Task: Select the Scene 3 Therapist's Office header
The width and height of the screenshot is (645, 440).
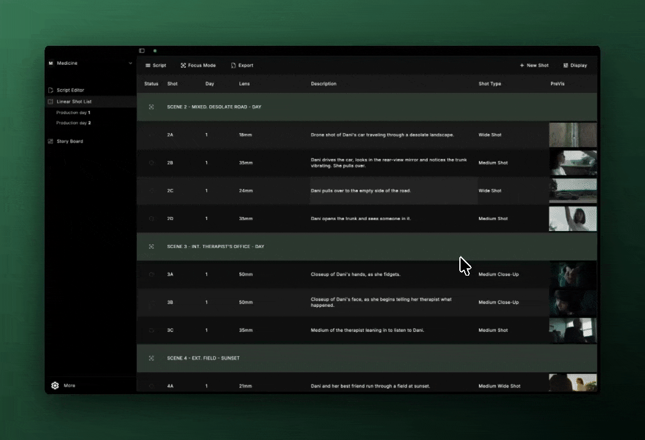Action: pos(366,246)
